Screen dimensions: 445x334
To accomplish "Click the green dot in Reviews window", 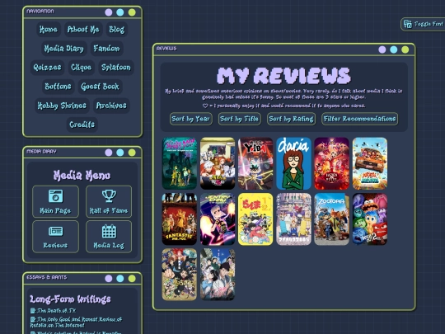I will (x=405, y=49).
